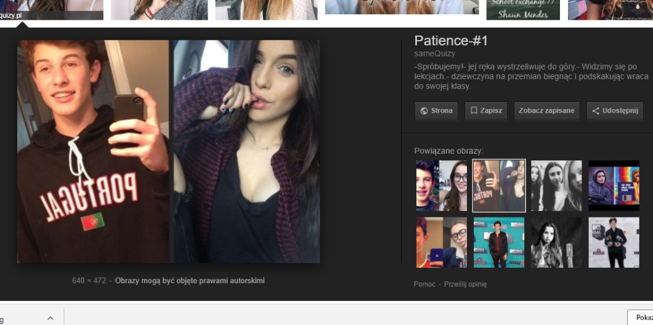
Task: Click the share icon on Udostępnij
Action: (x=596, y=111)
